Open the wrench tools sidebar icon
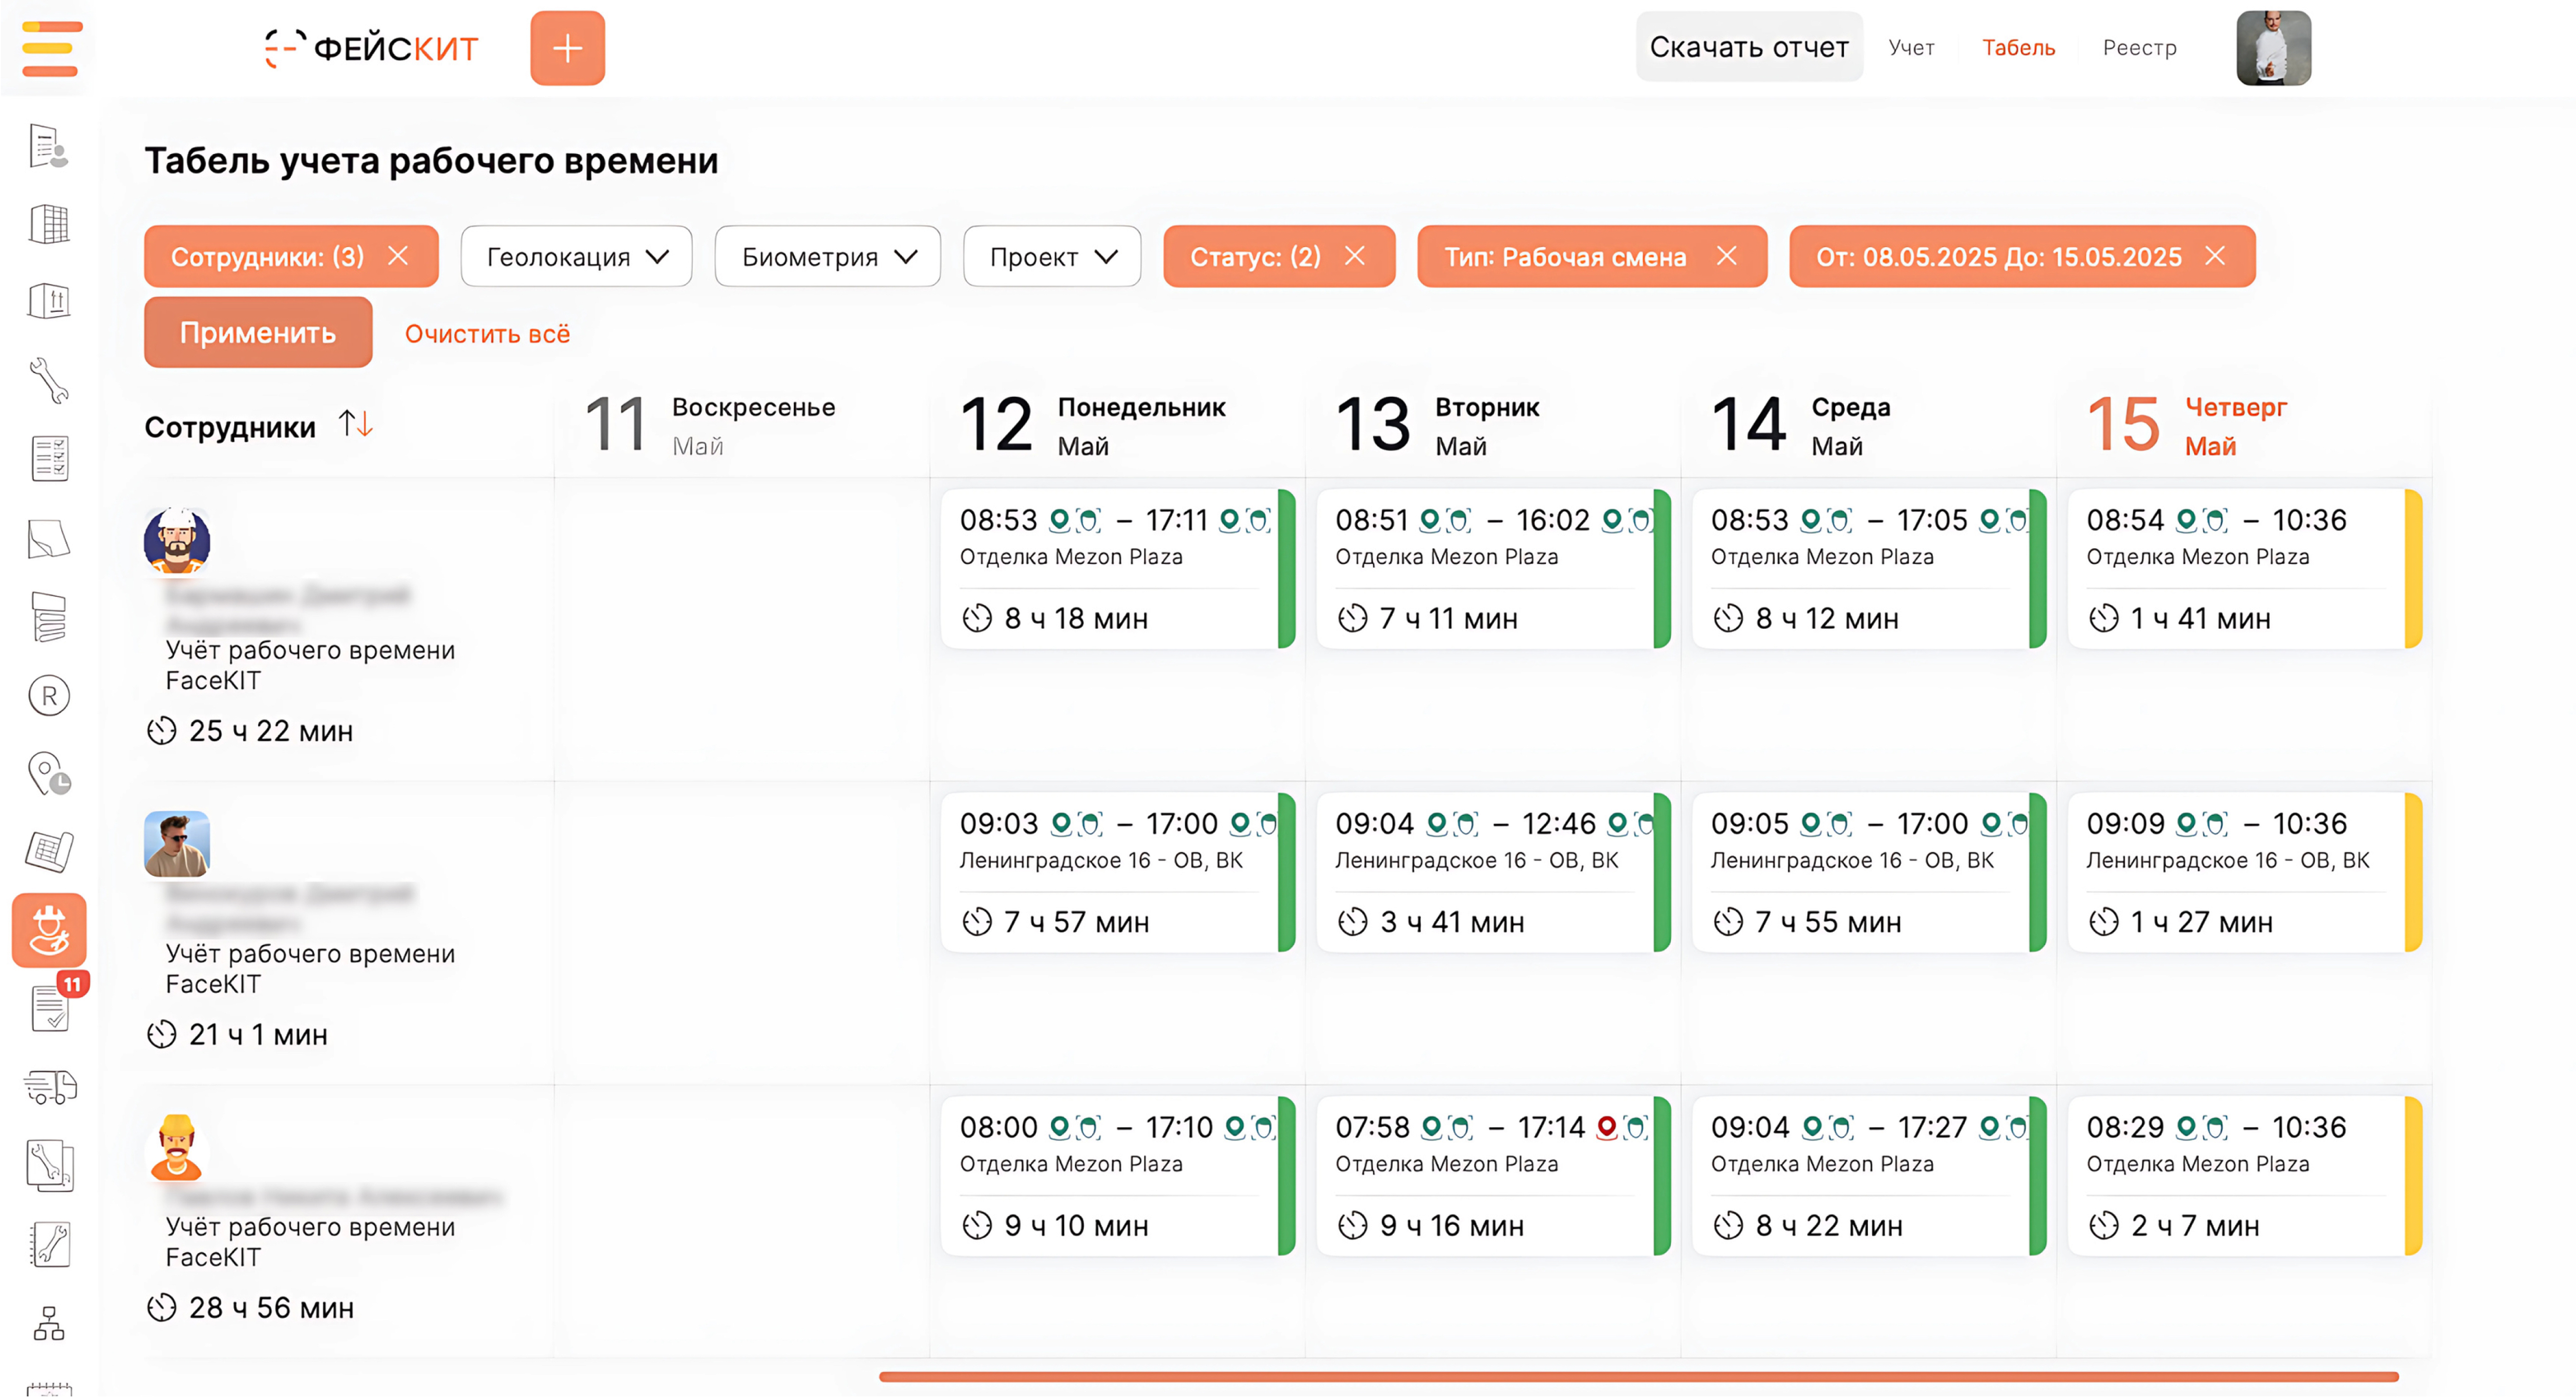2576x1397 pixels. tap(49, 381)
